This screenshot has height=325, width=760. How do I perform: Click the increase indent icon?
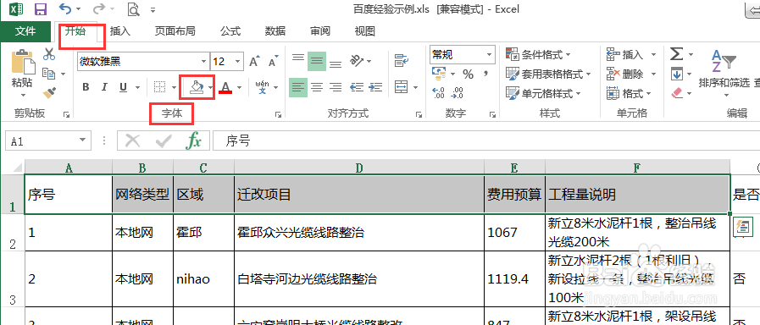tap(375, 87)
